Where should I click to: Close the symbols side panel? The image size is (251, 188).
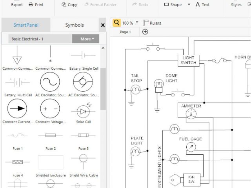[103, 25]
